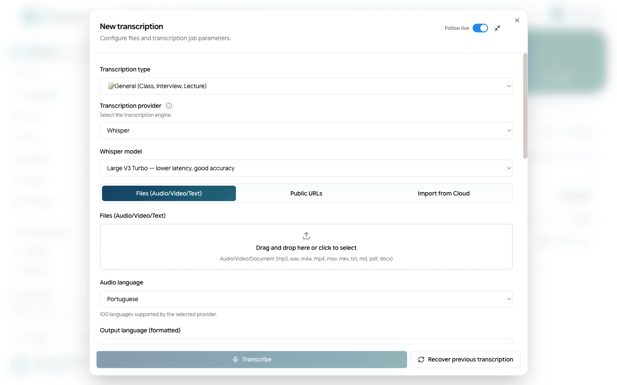Click the microphone icon on Transcribe button
Viewport: 617px width, 385px height.
coord(235,359)
